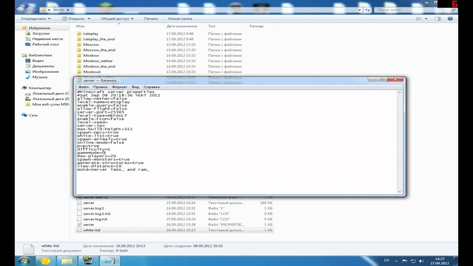Open address bar history dropdown arrow
Screen dimensions: 473x266
click(x=360, y=10)
